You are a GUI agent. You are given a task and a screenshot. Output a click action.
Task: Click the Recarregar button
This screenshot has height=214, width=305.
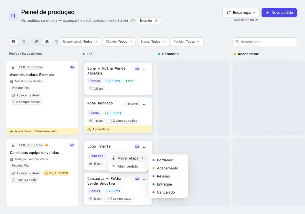pyautogui.click(x=241, y=13)
